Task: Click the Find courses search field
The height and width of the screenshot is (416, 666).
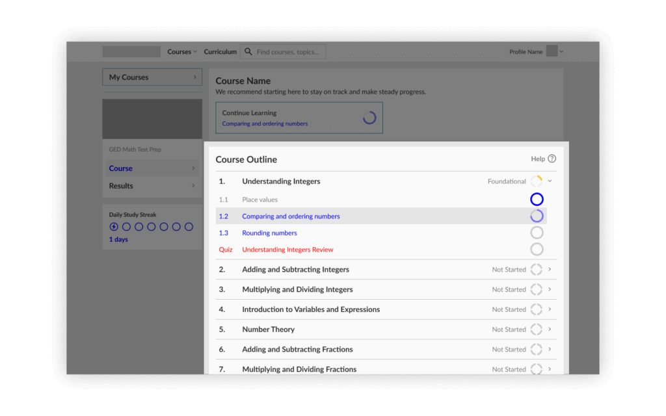Action: point(289,52)
